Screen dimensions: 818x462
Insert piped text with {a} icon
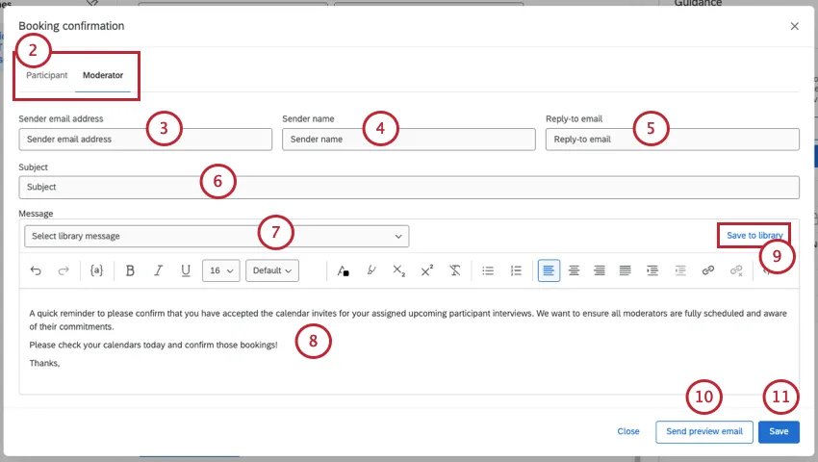coord(96,270)
